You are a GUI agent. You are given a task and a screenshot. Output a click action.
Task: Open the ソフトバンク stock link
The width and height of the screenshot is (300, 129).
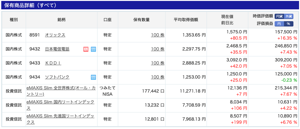(x=57, y=77)
